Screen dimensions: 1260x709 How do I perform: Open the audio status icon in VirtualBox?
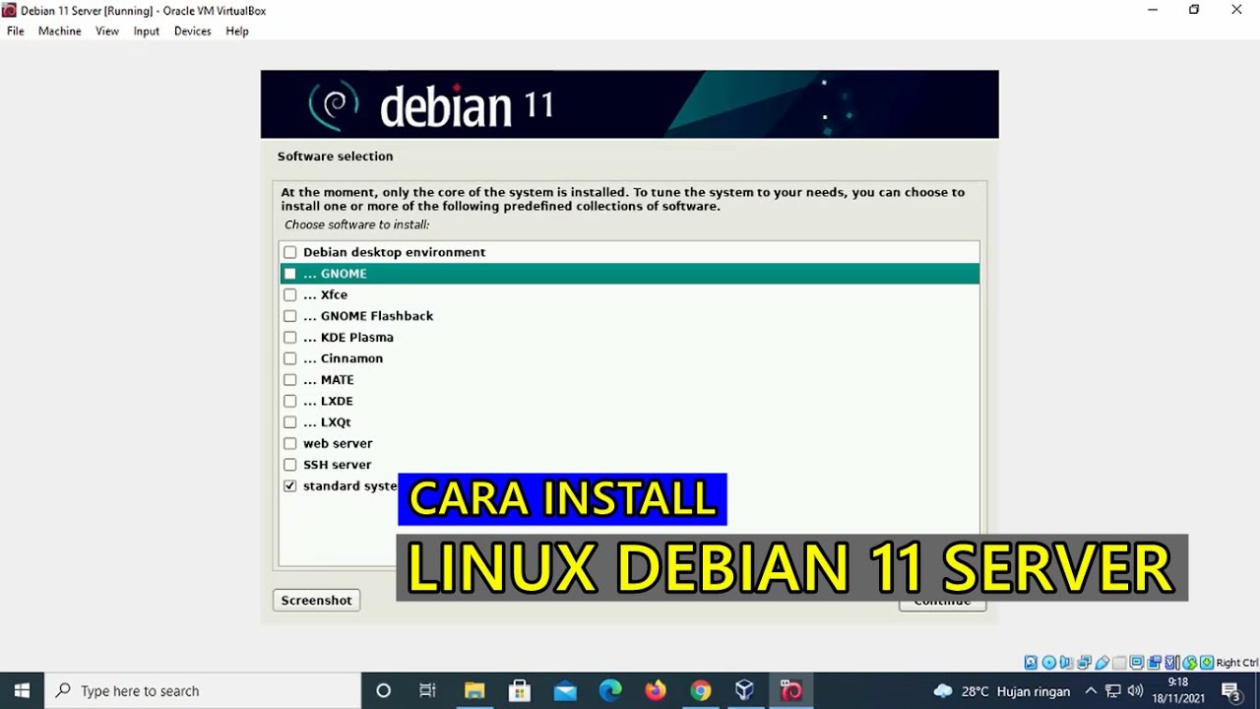pyautogui.click(x=1066, y=663)
